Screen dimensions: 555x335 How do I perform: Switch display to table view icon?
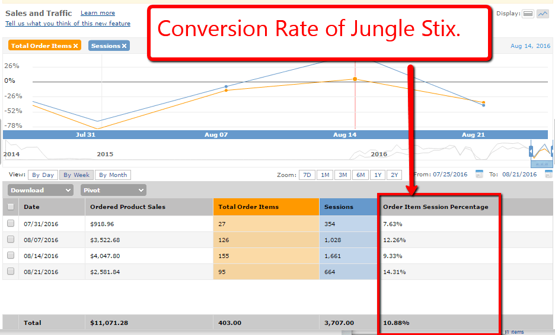528,14
